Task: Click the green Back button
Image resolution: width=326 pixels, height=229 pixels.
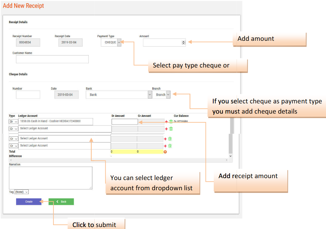Action: (61, 202)
